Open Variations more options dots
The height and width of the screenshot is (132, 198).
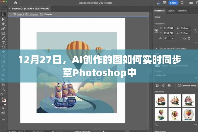(195, 124)
